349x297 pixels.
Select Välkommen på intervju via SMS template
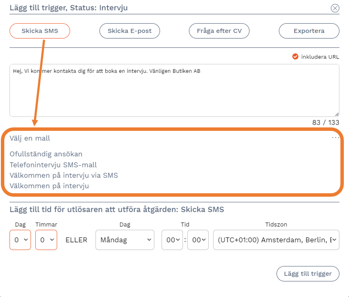[x=64, y=175]
